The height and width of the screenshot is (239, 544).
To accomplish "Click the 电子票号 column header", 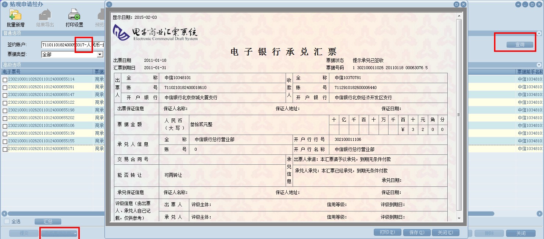I will (x=47, y=71).
